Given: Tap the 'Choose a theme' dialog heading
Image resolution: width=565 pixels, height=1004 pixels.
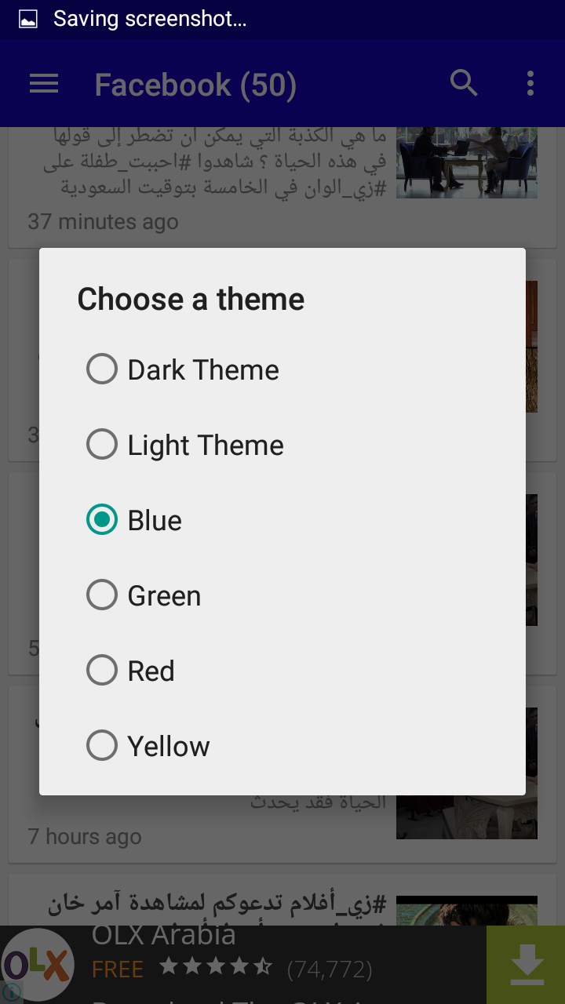Looking at the screenshot, I should (x=191, y=300).
